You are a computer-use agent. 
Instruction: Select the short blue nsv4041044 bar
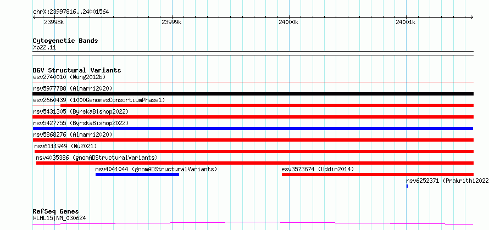click(137, 175)
